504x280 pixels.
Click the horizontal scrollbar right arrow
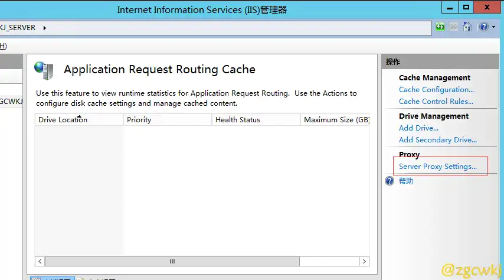point(364,261)
